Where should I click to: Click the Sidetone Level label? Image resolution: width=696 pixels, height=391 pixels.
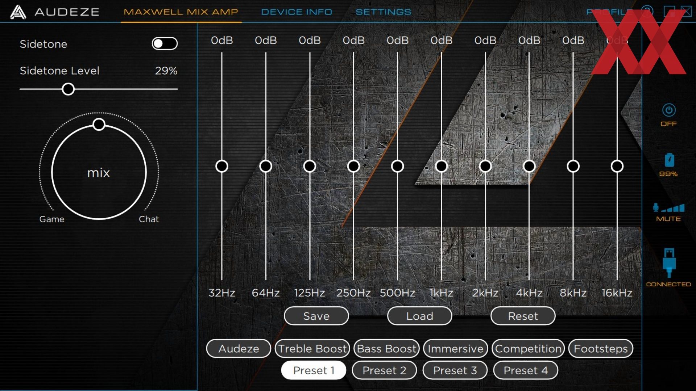click(x=59, y=71)
